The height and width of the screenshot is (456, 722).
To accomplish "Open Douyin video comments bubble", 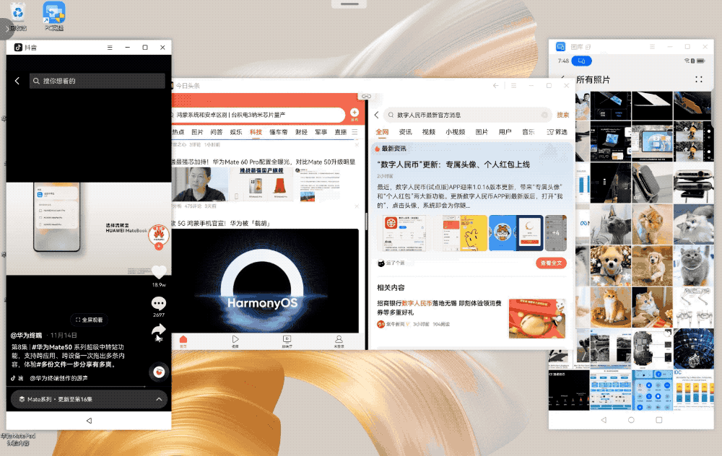I will pyautogui.click(x=159, y=304).
